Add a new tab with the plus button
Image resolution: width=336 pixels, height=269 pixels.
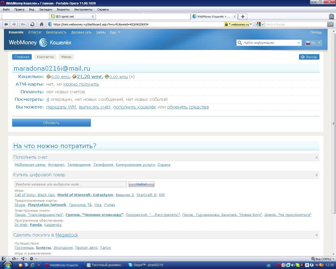243,17
